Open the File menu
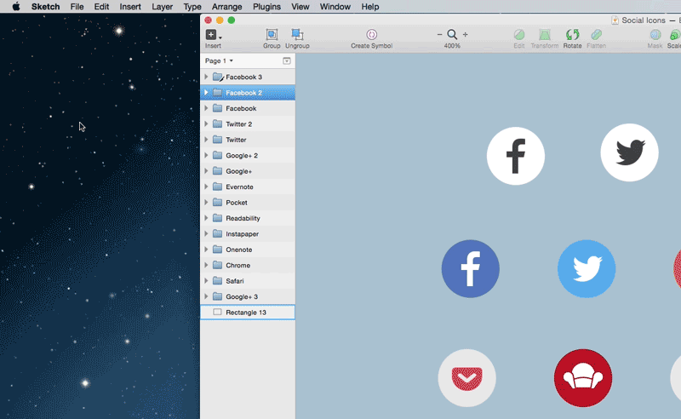 [77, 7]
